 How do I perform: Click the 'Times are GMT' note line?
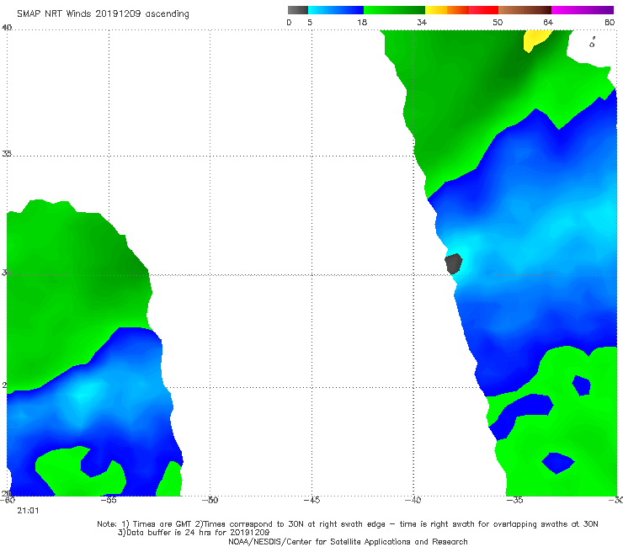pos(348,524)
